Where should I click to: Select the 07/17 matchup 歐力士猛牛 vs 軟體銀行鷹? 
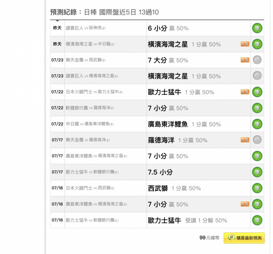[x=92, y=172]
